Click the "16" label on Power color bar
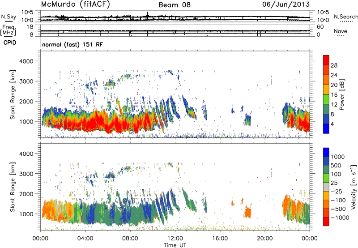This screenshot has height=248, width=358. [334, 95]
